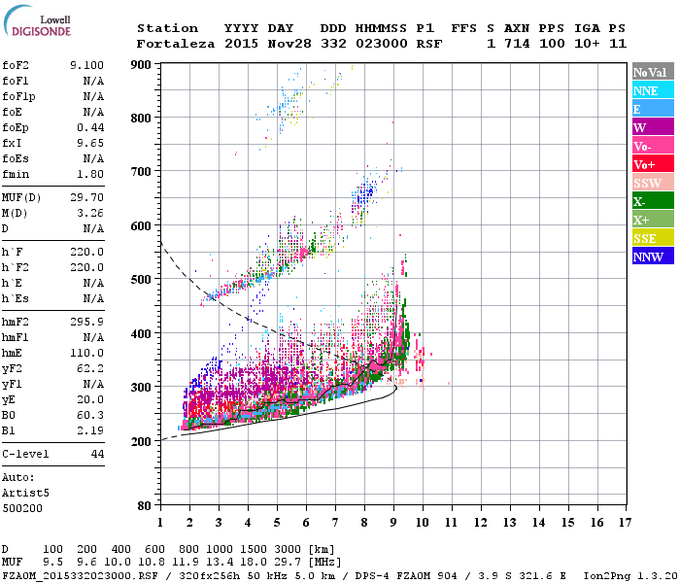Choose the NNW blue legend swatch
This screenshot has height=583, width=680.
point(653,256)
